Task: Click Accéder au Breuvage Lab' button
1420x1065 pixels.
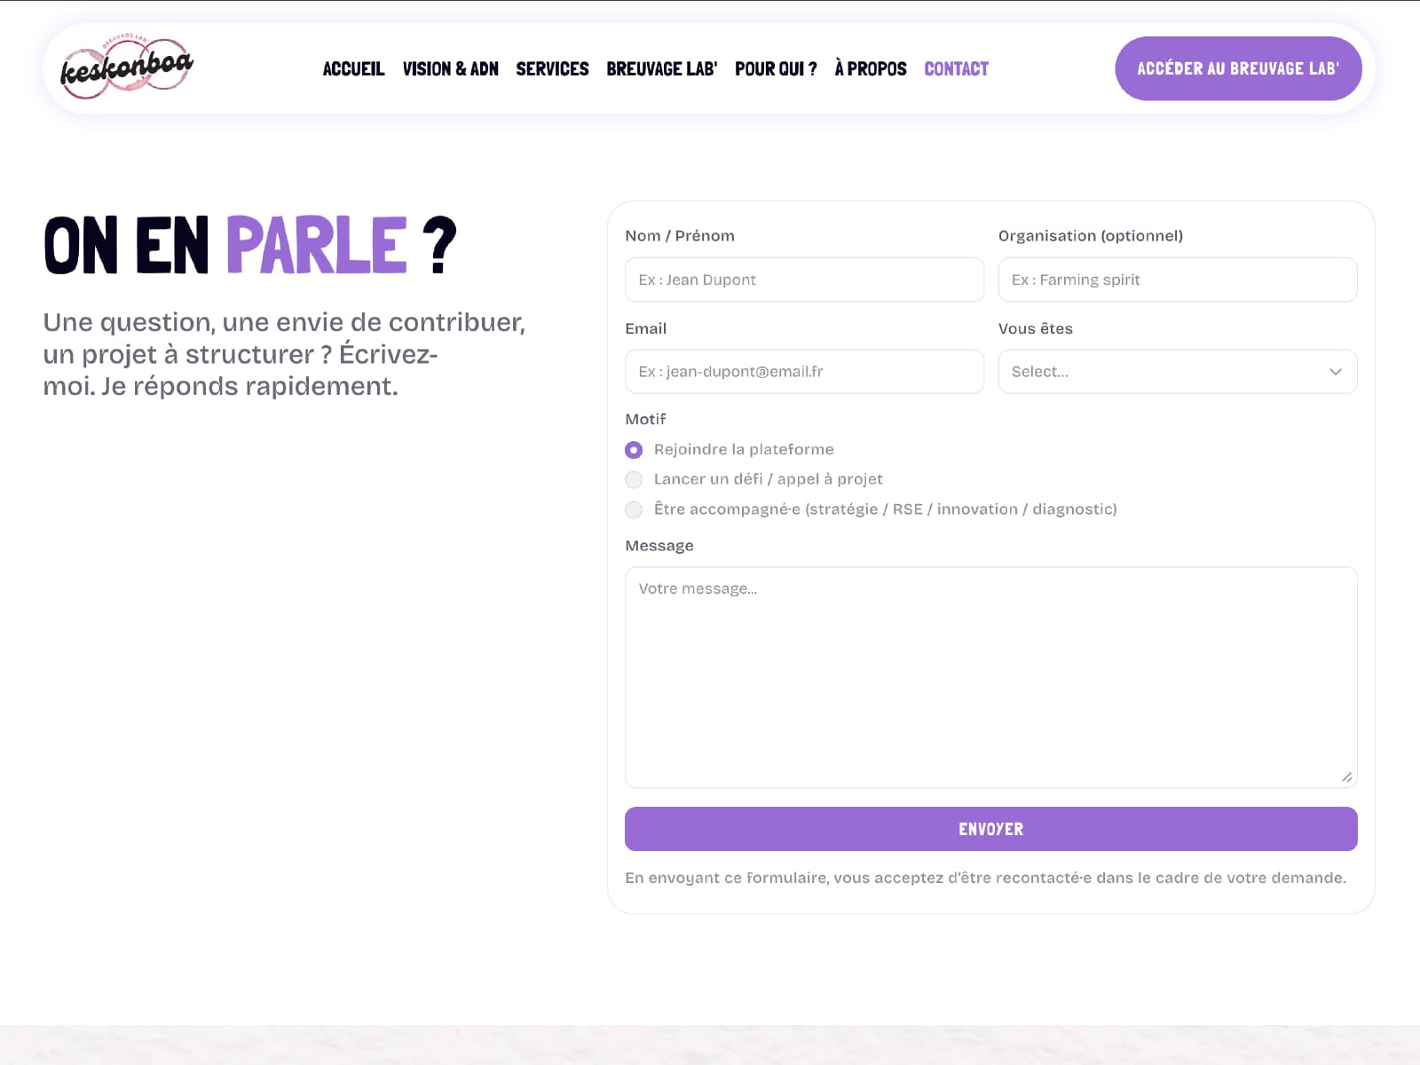Action: click(1238, 68)
